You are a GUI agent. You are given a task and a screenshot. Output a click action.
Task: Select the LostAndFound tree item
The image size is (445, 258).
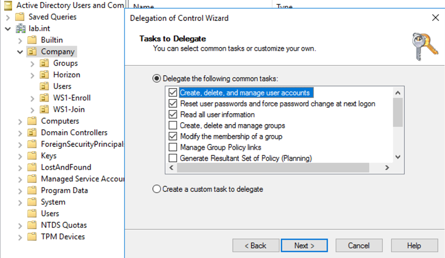(x=66, y=167)
